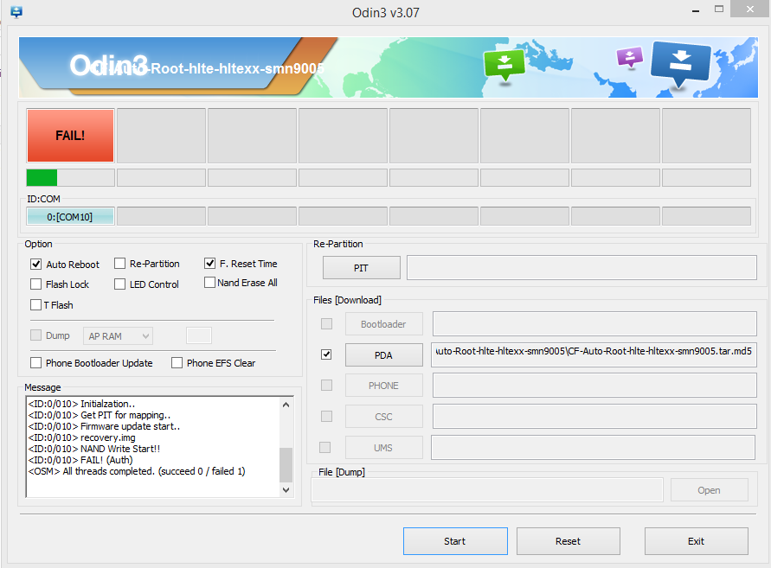Click the UMS file button
The height and width of the screenshot is (568, 771).
point(384,448)
